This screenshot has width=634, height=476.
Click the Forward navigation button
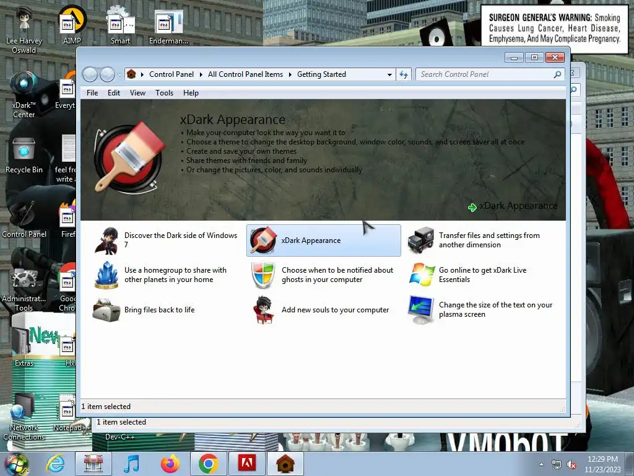(107, 74)
